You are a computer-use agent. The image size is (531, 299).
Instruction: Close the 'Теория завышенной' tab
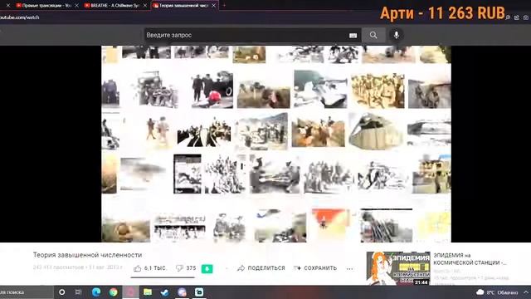214,6
